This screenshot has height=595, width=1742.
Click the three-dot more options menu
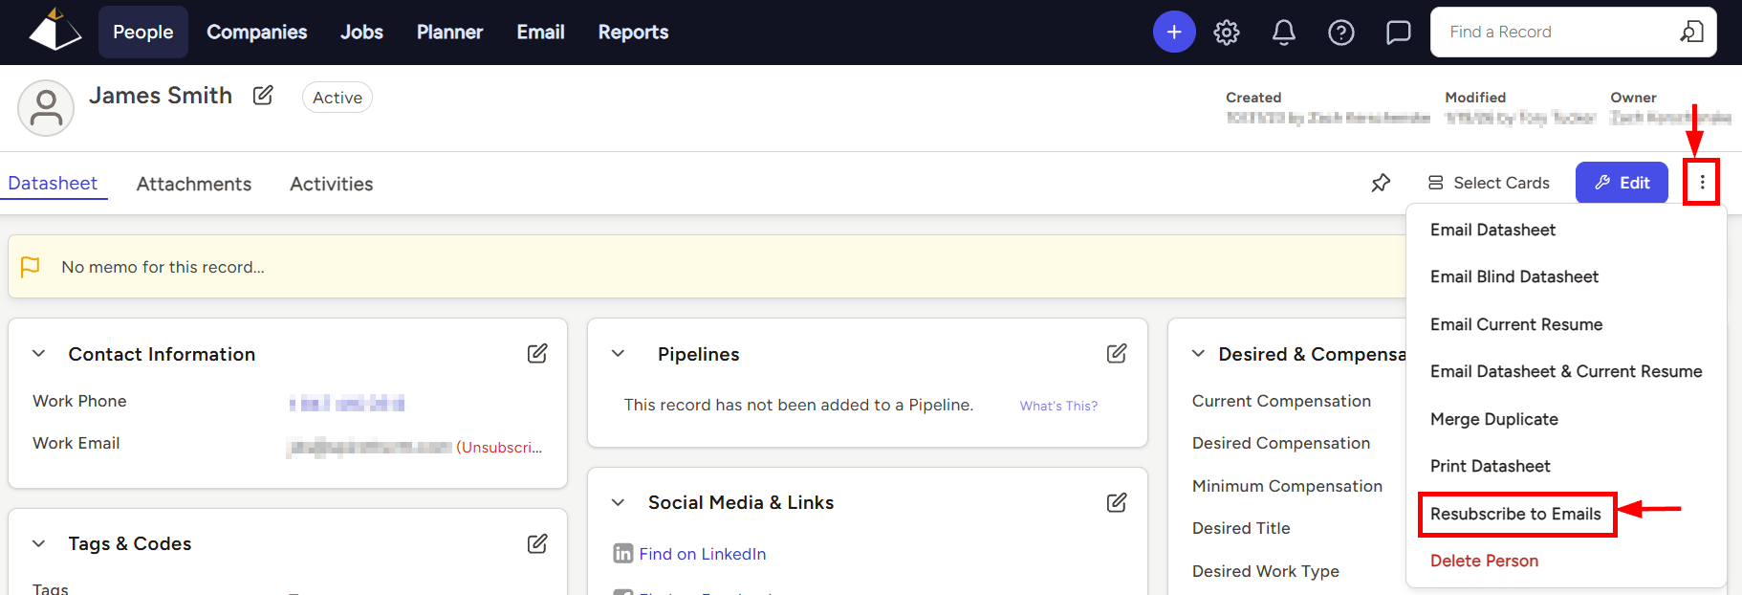coord(1702,183)
